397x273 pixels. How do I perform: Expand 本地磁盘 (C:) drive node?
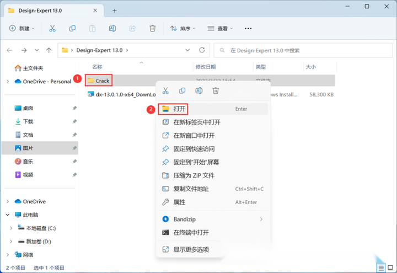pos(11,228)
